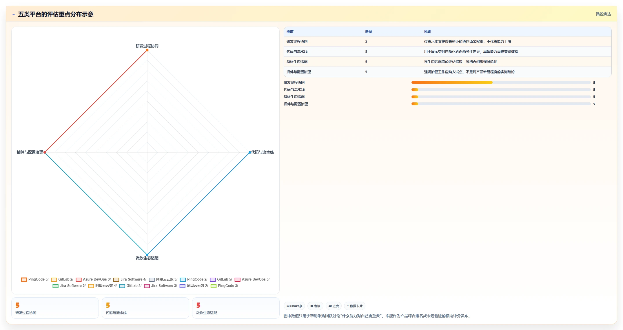The image size is (623, 330).
Task: Toggle the GitLab 5/ legend dataset
Action: click(x=221, y=279)
